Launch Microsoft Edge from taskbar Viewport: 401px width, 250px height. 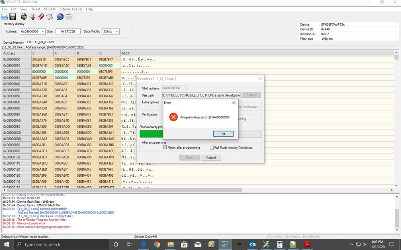click(143, 244)
